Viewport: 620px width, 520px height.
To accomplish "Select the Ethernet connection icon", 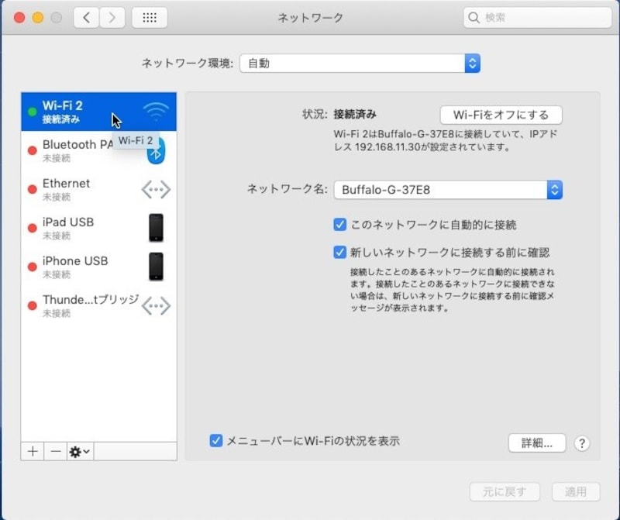I will click(x=156, y=189).
